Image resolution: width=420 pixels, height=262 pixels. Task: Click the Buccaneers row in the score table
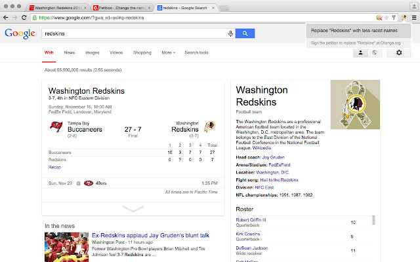[x=133, y=153]
